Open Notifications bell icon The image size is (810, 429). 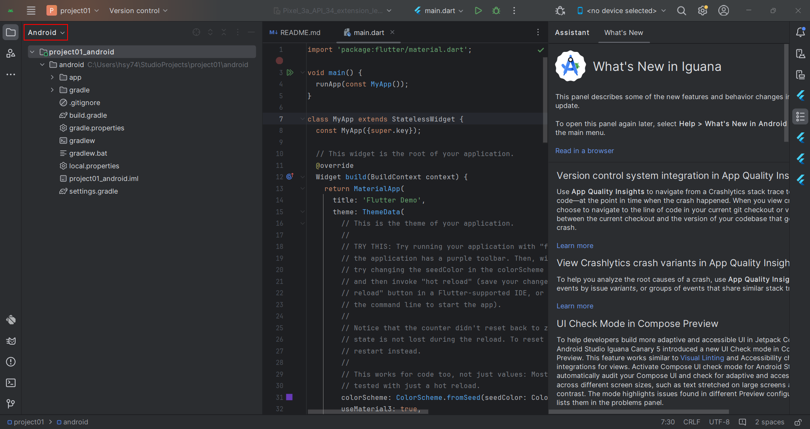point(800,32)
